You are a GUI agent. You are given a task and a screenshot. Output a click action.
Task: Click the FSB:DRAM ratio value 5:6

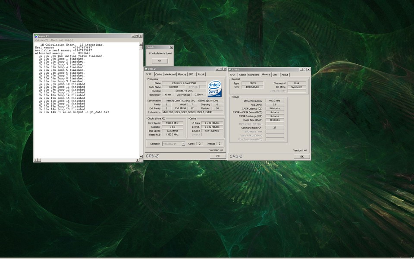point(275,104)
